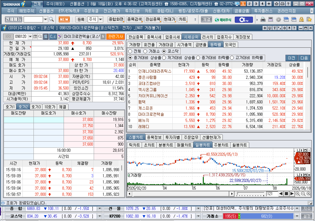This screenshot has height=221, width=315.
Task: Expand the toolbar overflow chevron after 차트
Action: pyautogui.click(x=195, y=19)
